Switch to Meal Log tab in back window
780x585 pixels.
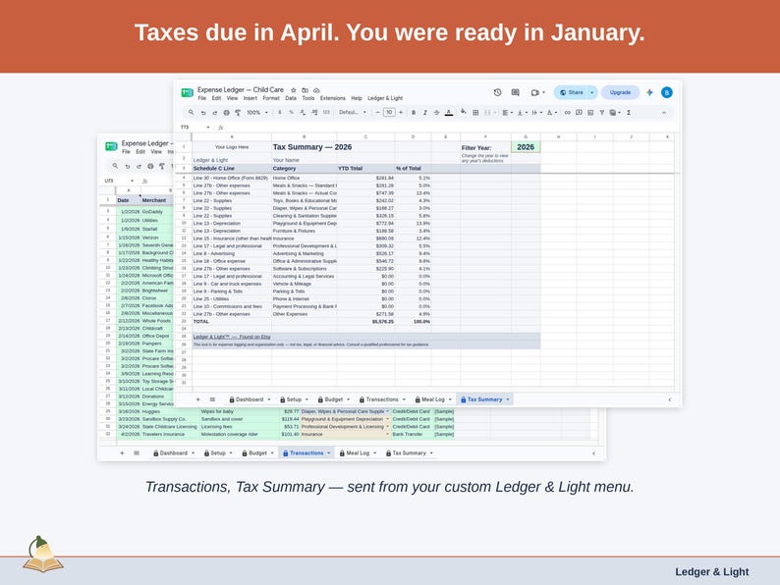(x=358, y=453)
